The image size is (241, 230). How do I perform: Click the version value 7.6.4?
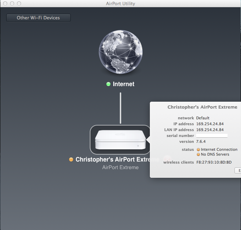[x=201, y=141]
